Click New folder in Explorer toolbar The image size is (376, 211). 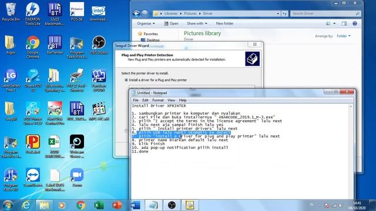224,23
